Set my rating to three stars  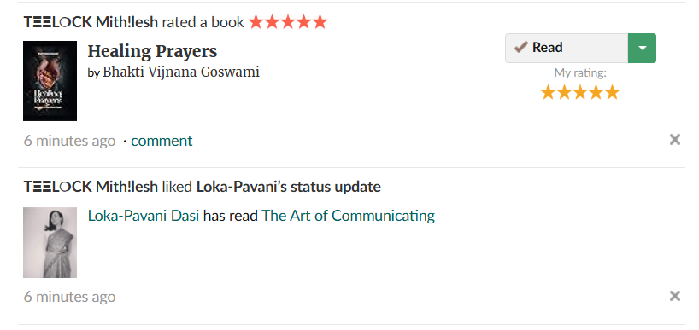pos(580,92)
